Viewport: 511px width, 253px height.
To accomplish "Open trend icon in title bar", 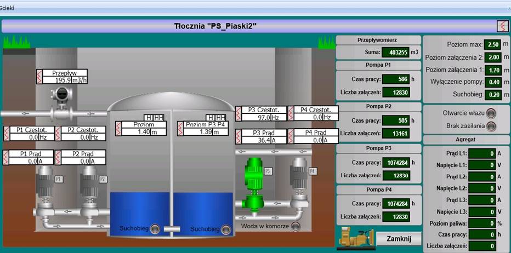I will pyautogui.click(x=502, y=26).
